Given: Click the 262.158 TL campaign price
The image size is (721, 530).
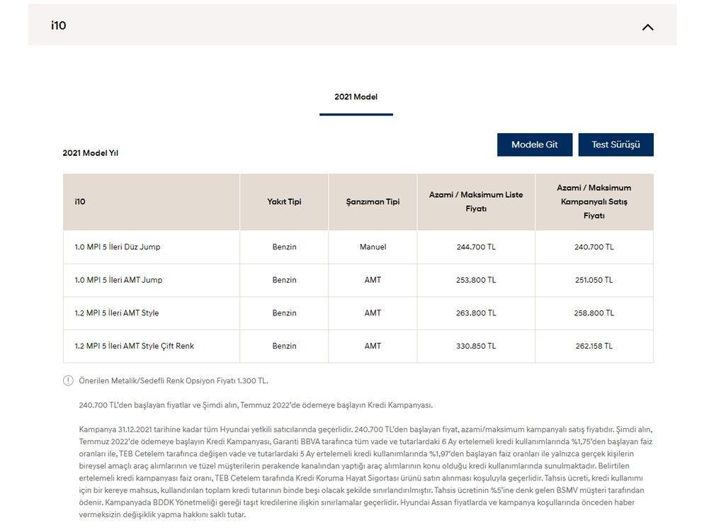Looking at the screenshot, I should coord(594,346).
